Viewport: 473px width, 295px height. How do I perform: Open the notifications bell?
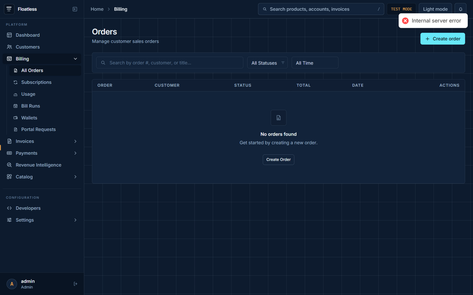[x=461, y=9]
